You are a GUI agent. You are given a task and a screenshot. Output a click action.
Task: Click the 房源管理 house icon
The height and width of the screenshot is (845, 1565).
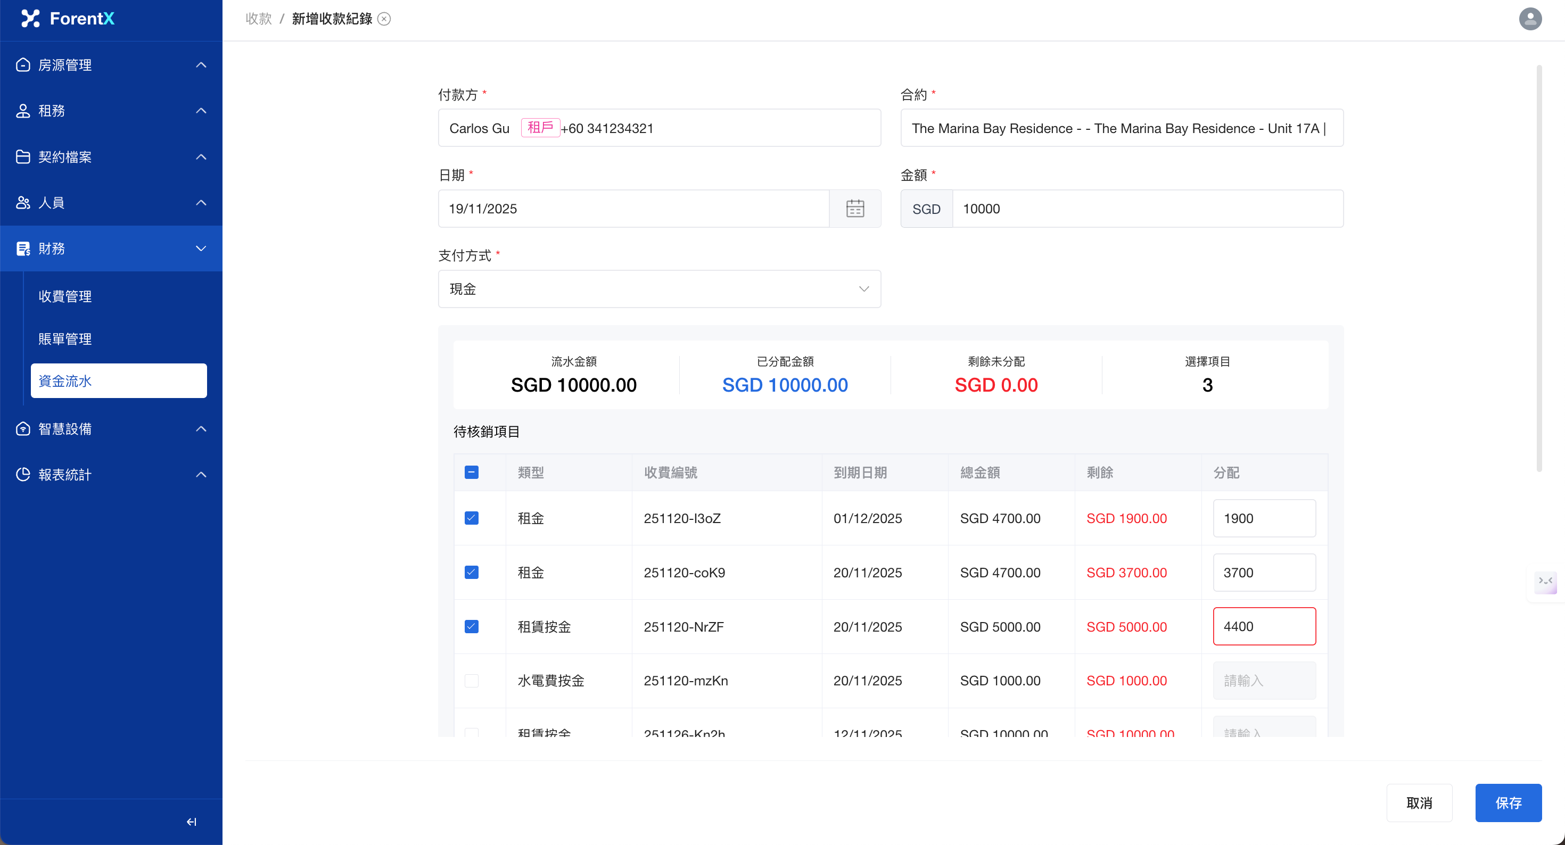pos(23,65)
